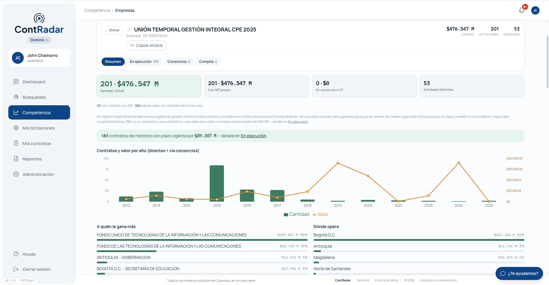
Task: Click the 2024 value point on the line
Action: [459, 163]
